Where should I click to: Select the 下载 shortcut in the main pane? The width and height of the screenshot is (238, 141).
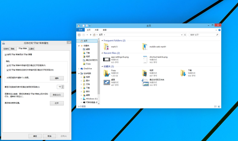coord(188,73)
